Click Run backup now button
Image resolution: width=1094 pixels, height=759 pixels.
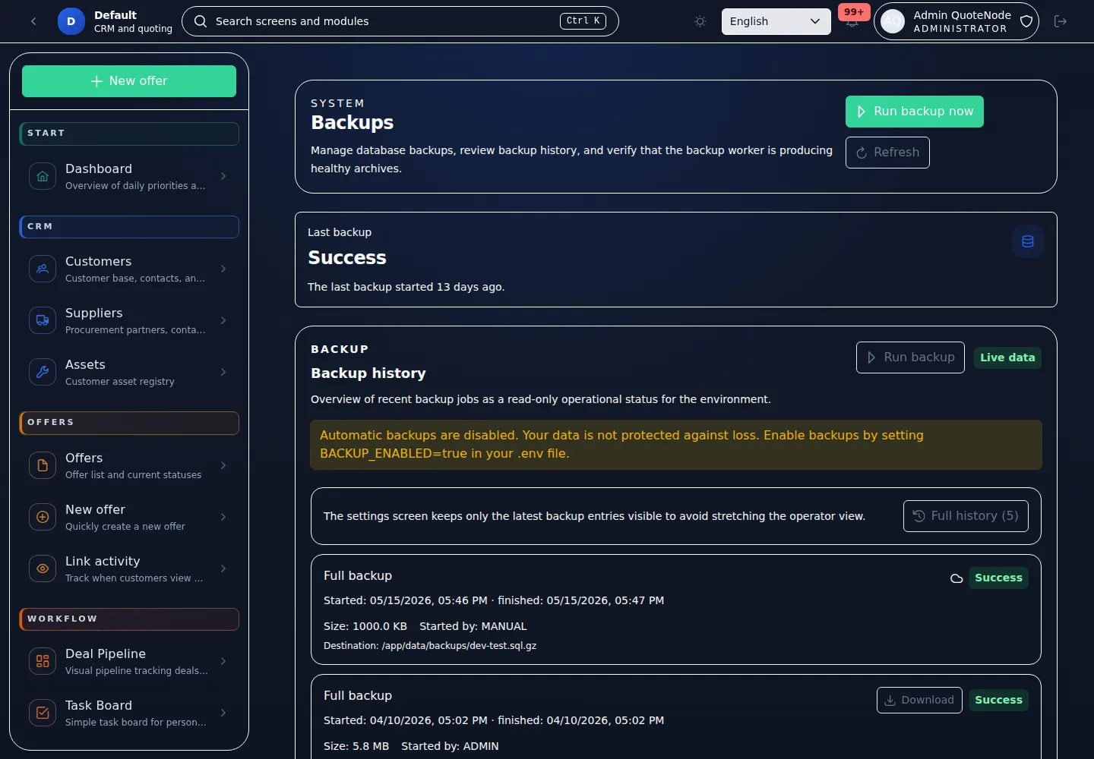[x=914, y=112]
